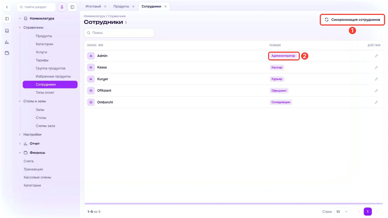Expand the Настройки section
Image resolution: width=388 pixels, height=218 pixels.
click(x=20, y=135)
